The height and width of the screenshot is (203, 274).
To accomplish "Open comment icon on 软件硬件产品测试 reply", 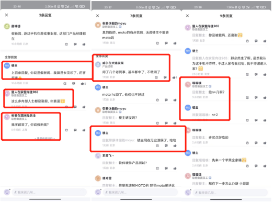I will click(x=166, y=168).
